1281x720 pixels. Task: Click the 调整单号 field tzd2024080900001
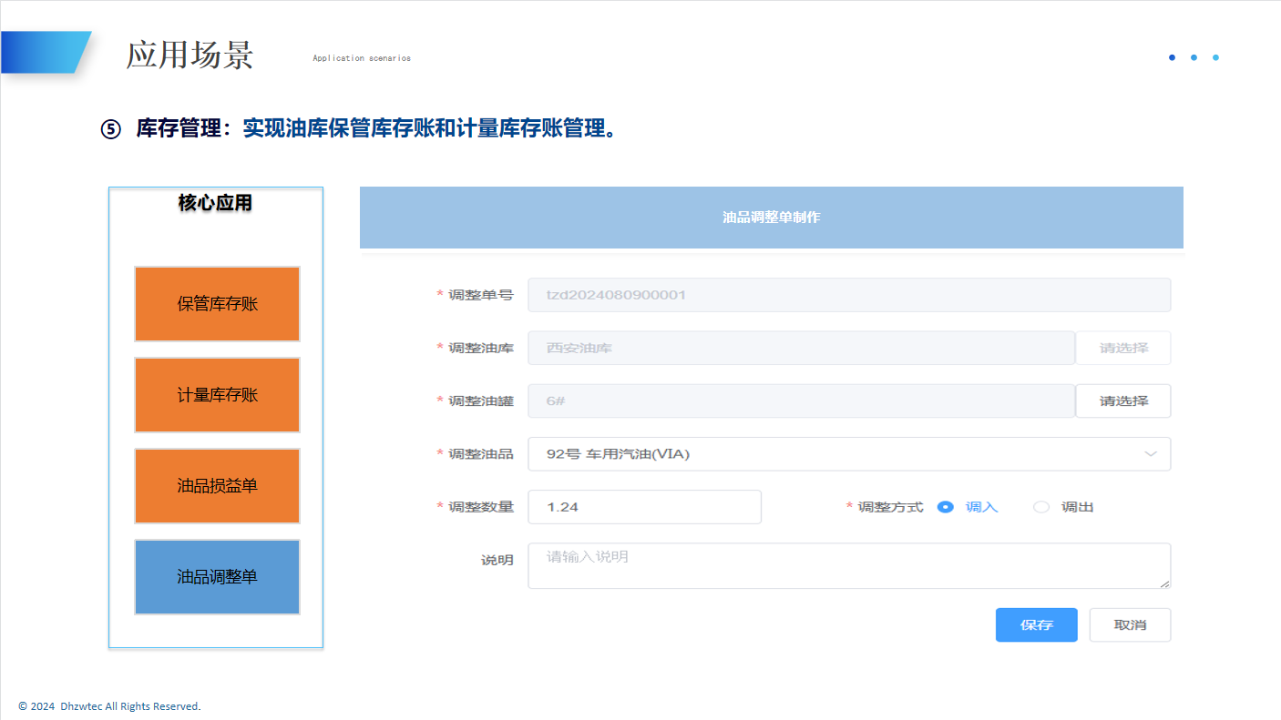[849, 295]
